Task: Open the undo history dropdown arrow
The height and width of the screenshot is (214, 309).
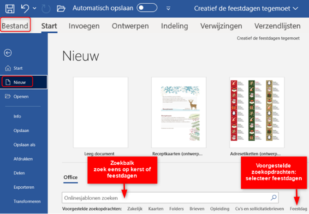Action: [35, 8]
